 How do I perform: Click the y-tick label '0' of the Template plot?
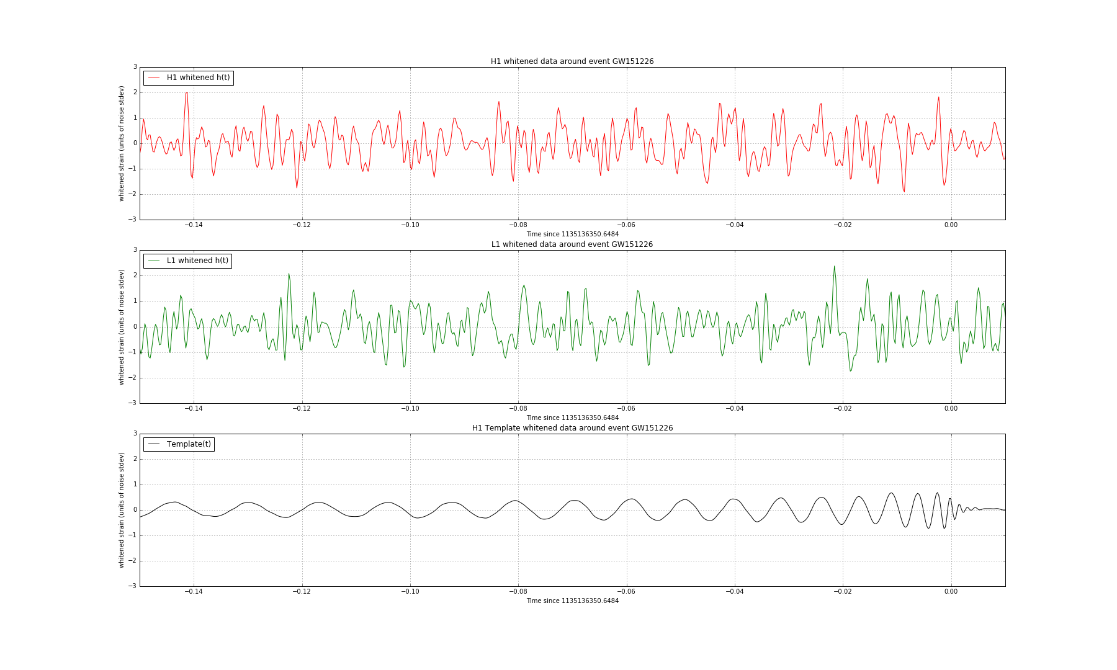click(135, 510)
